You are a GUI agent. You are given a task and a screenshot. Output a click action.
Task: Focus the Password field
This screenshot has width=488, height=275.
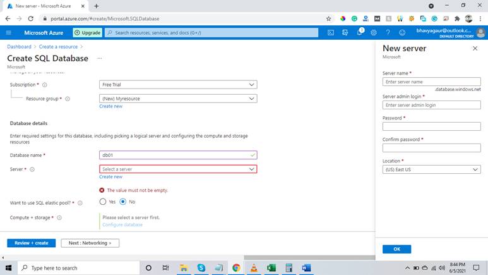point(431,126)
